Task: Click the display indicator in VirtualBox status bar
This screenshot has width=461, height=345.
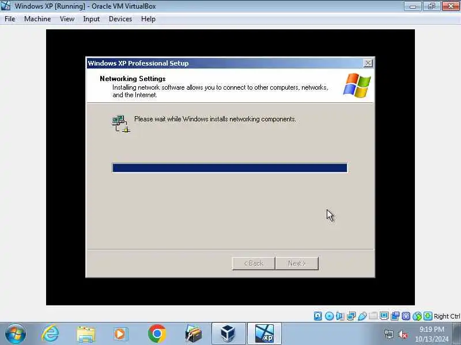Action: pyautogui.click(x=384, y=316)
